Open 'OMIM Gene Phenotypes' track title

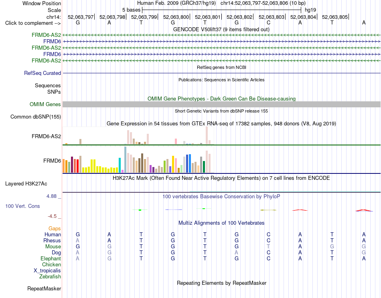[x=221, y=99]
